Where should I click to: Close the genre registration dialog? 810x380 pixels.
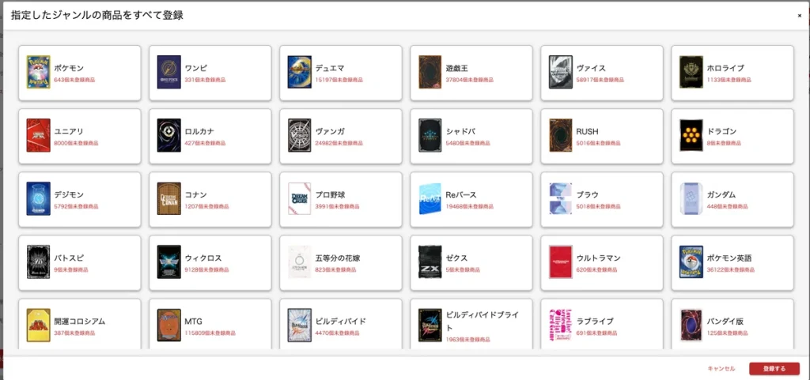click(x=799, y=15)
